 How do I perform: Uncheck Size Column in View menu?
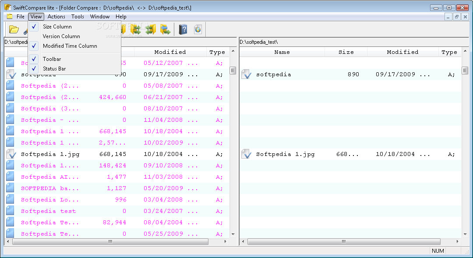74,27
